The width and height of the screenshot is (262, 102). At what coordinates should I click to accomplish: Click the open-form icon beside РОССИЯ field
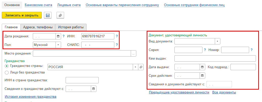141,67
